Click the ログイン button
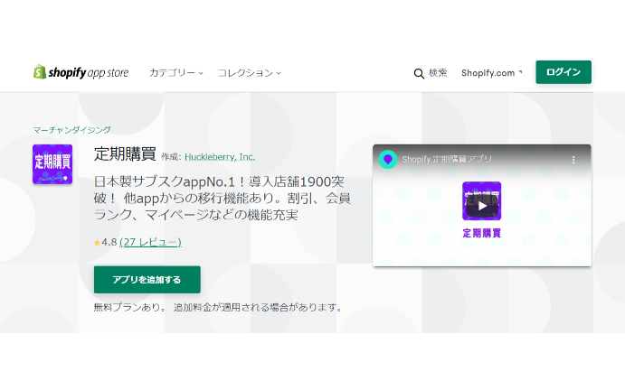The image size is (625, 390). pos(563,72)
